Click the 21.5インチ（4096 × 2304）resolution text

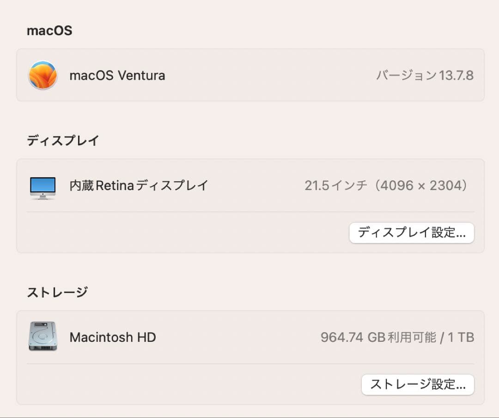(x=387, y=185)
